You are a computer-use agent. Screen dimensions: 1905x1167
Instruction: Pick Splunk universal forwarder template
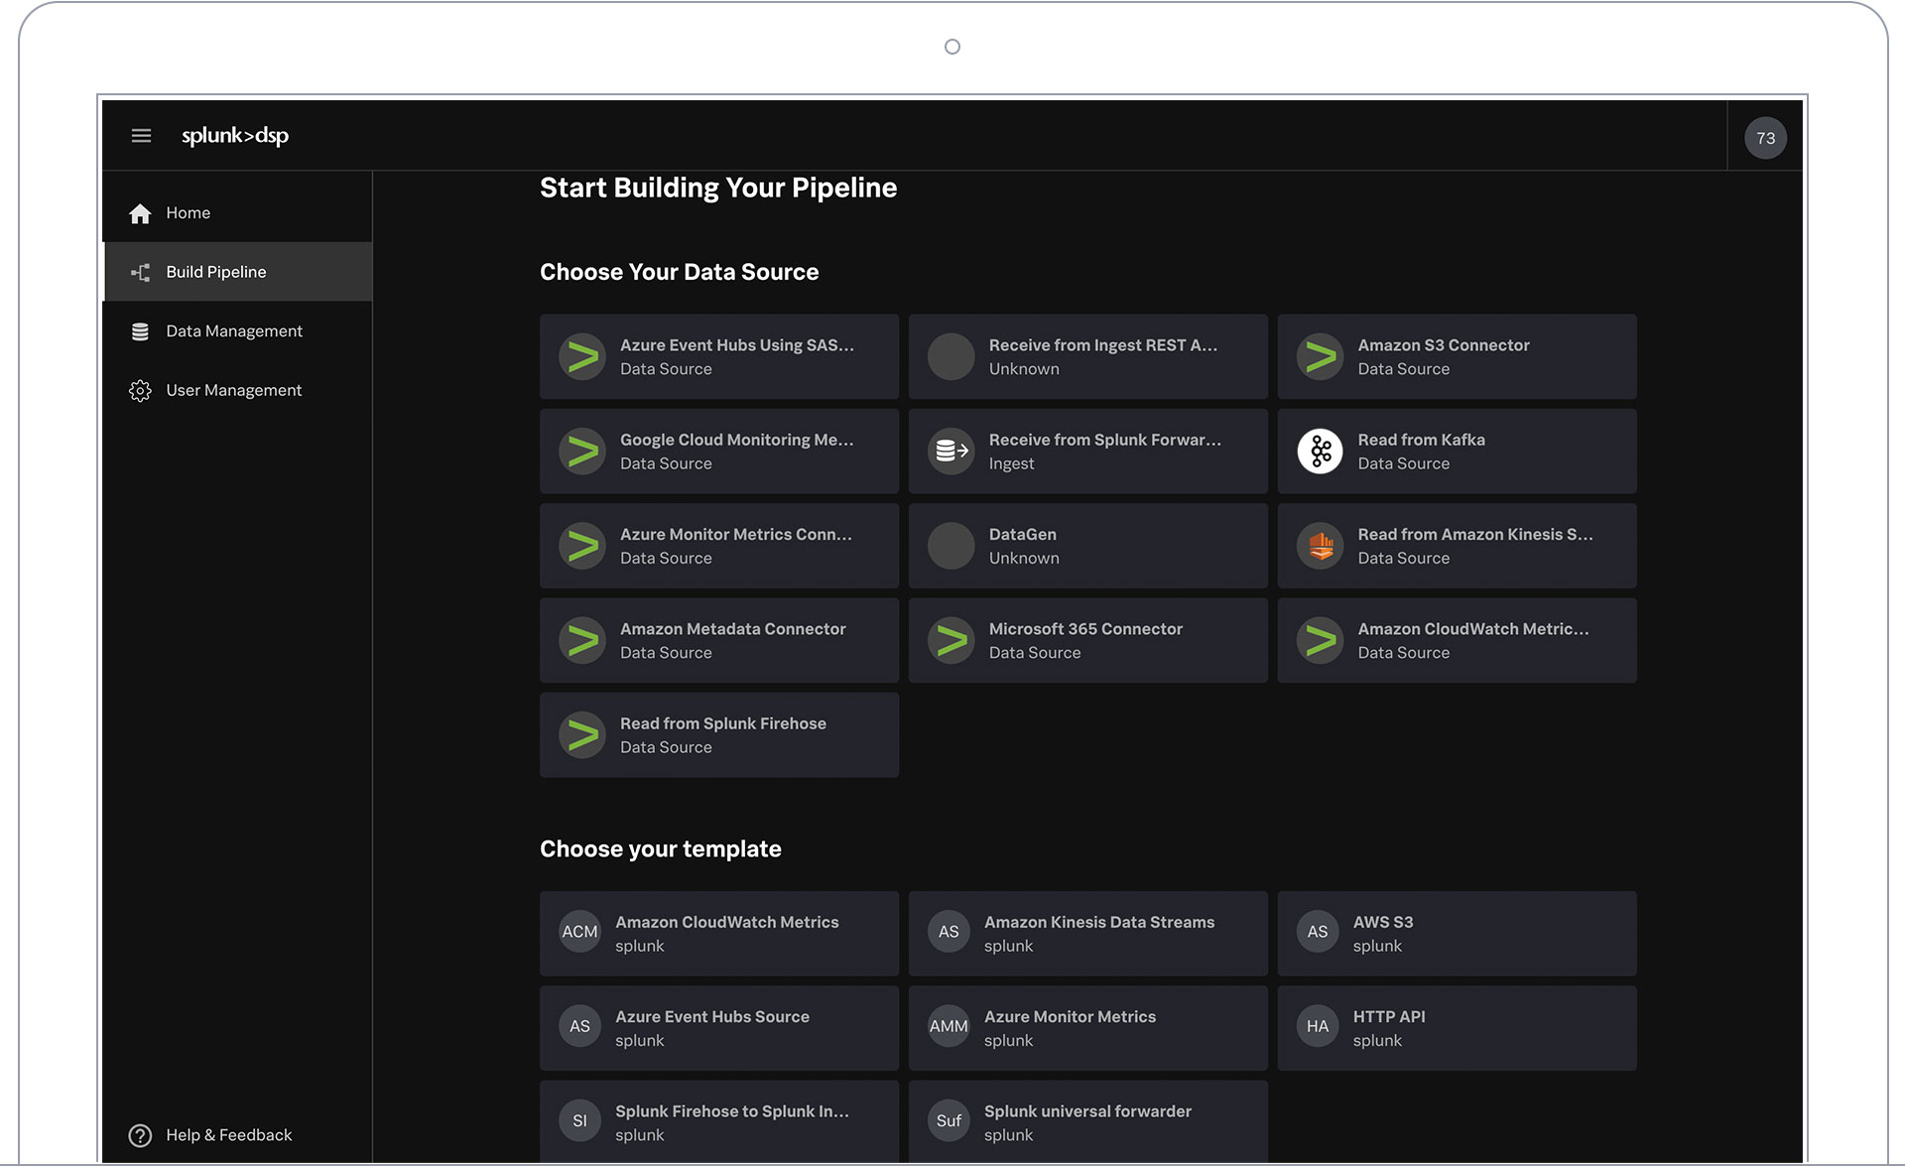point(1088,1121)
